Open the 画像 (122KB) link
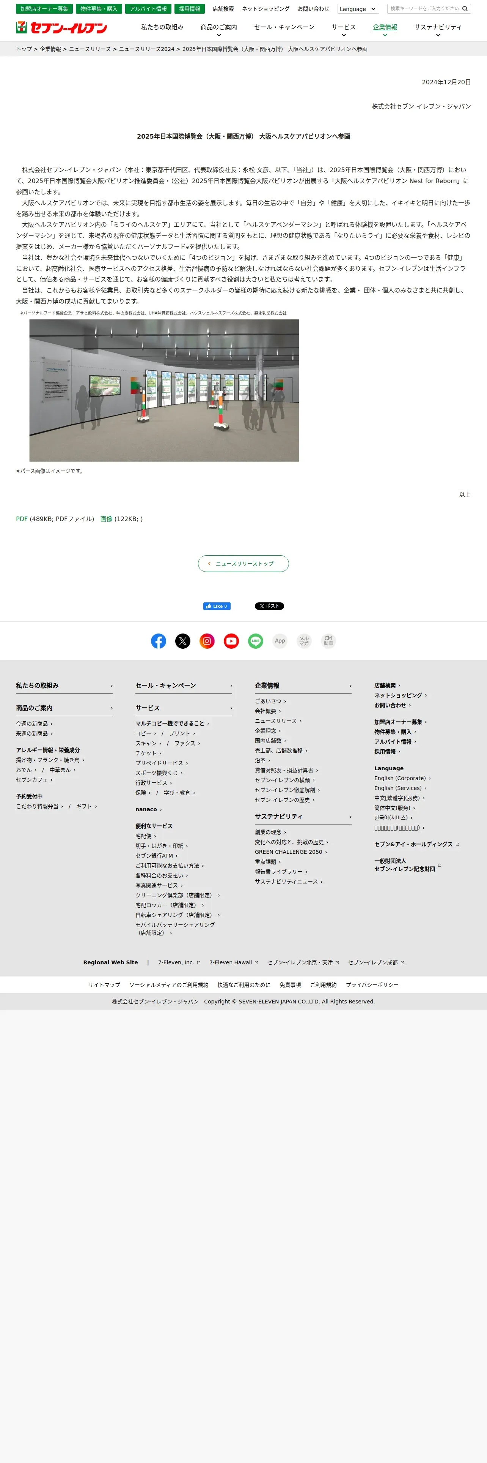This screenshot has height=1463, width=487. coord(106,519)
